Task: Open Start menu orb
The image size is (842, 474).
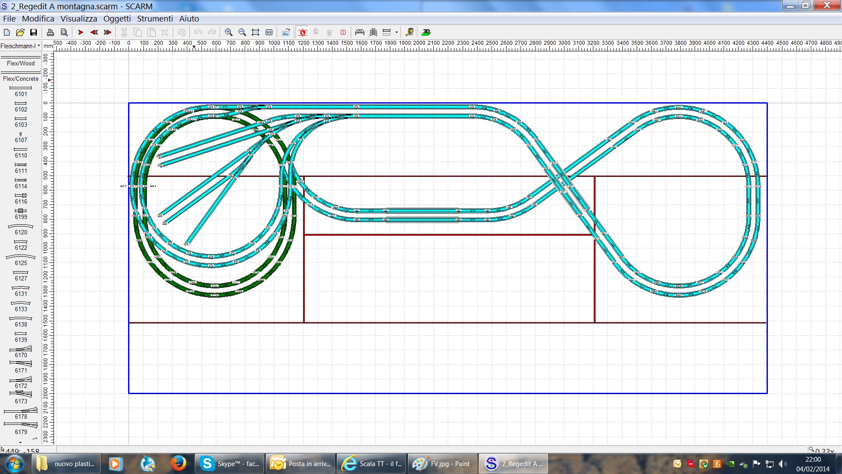Action: tap(14, 463)
